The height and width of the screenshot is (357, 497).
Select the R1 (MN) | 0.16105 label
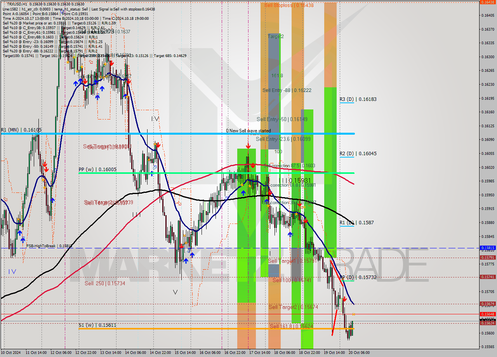click(21, 130)
